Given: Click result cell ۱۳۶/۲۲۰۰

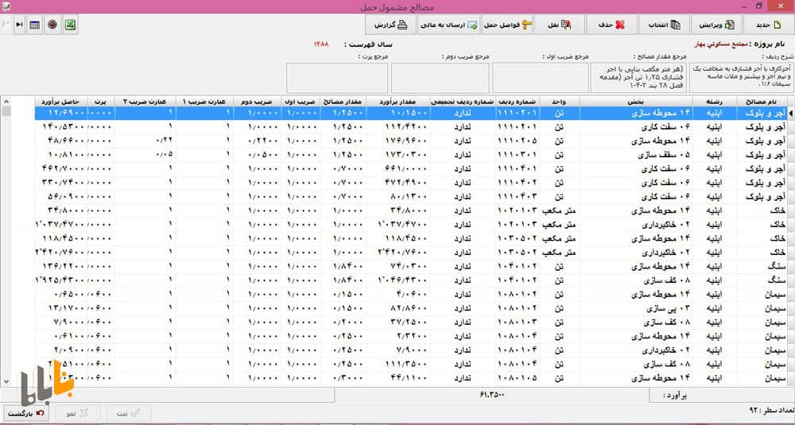Looking at the screenshot, I should coord(61,266).
